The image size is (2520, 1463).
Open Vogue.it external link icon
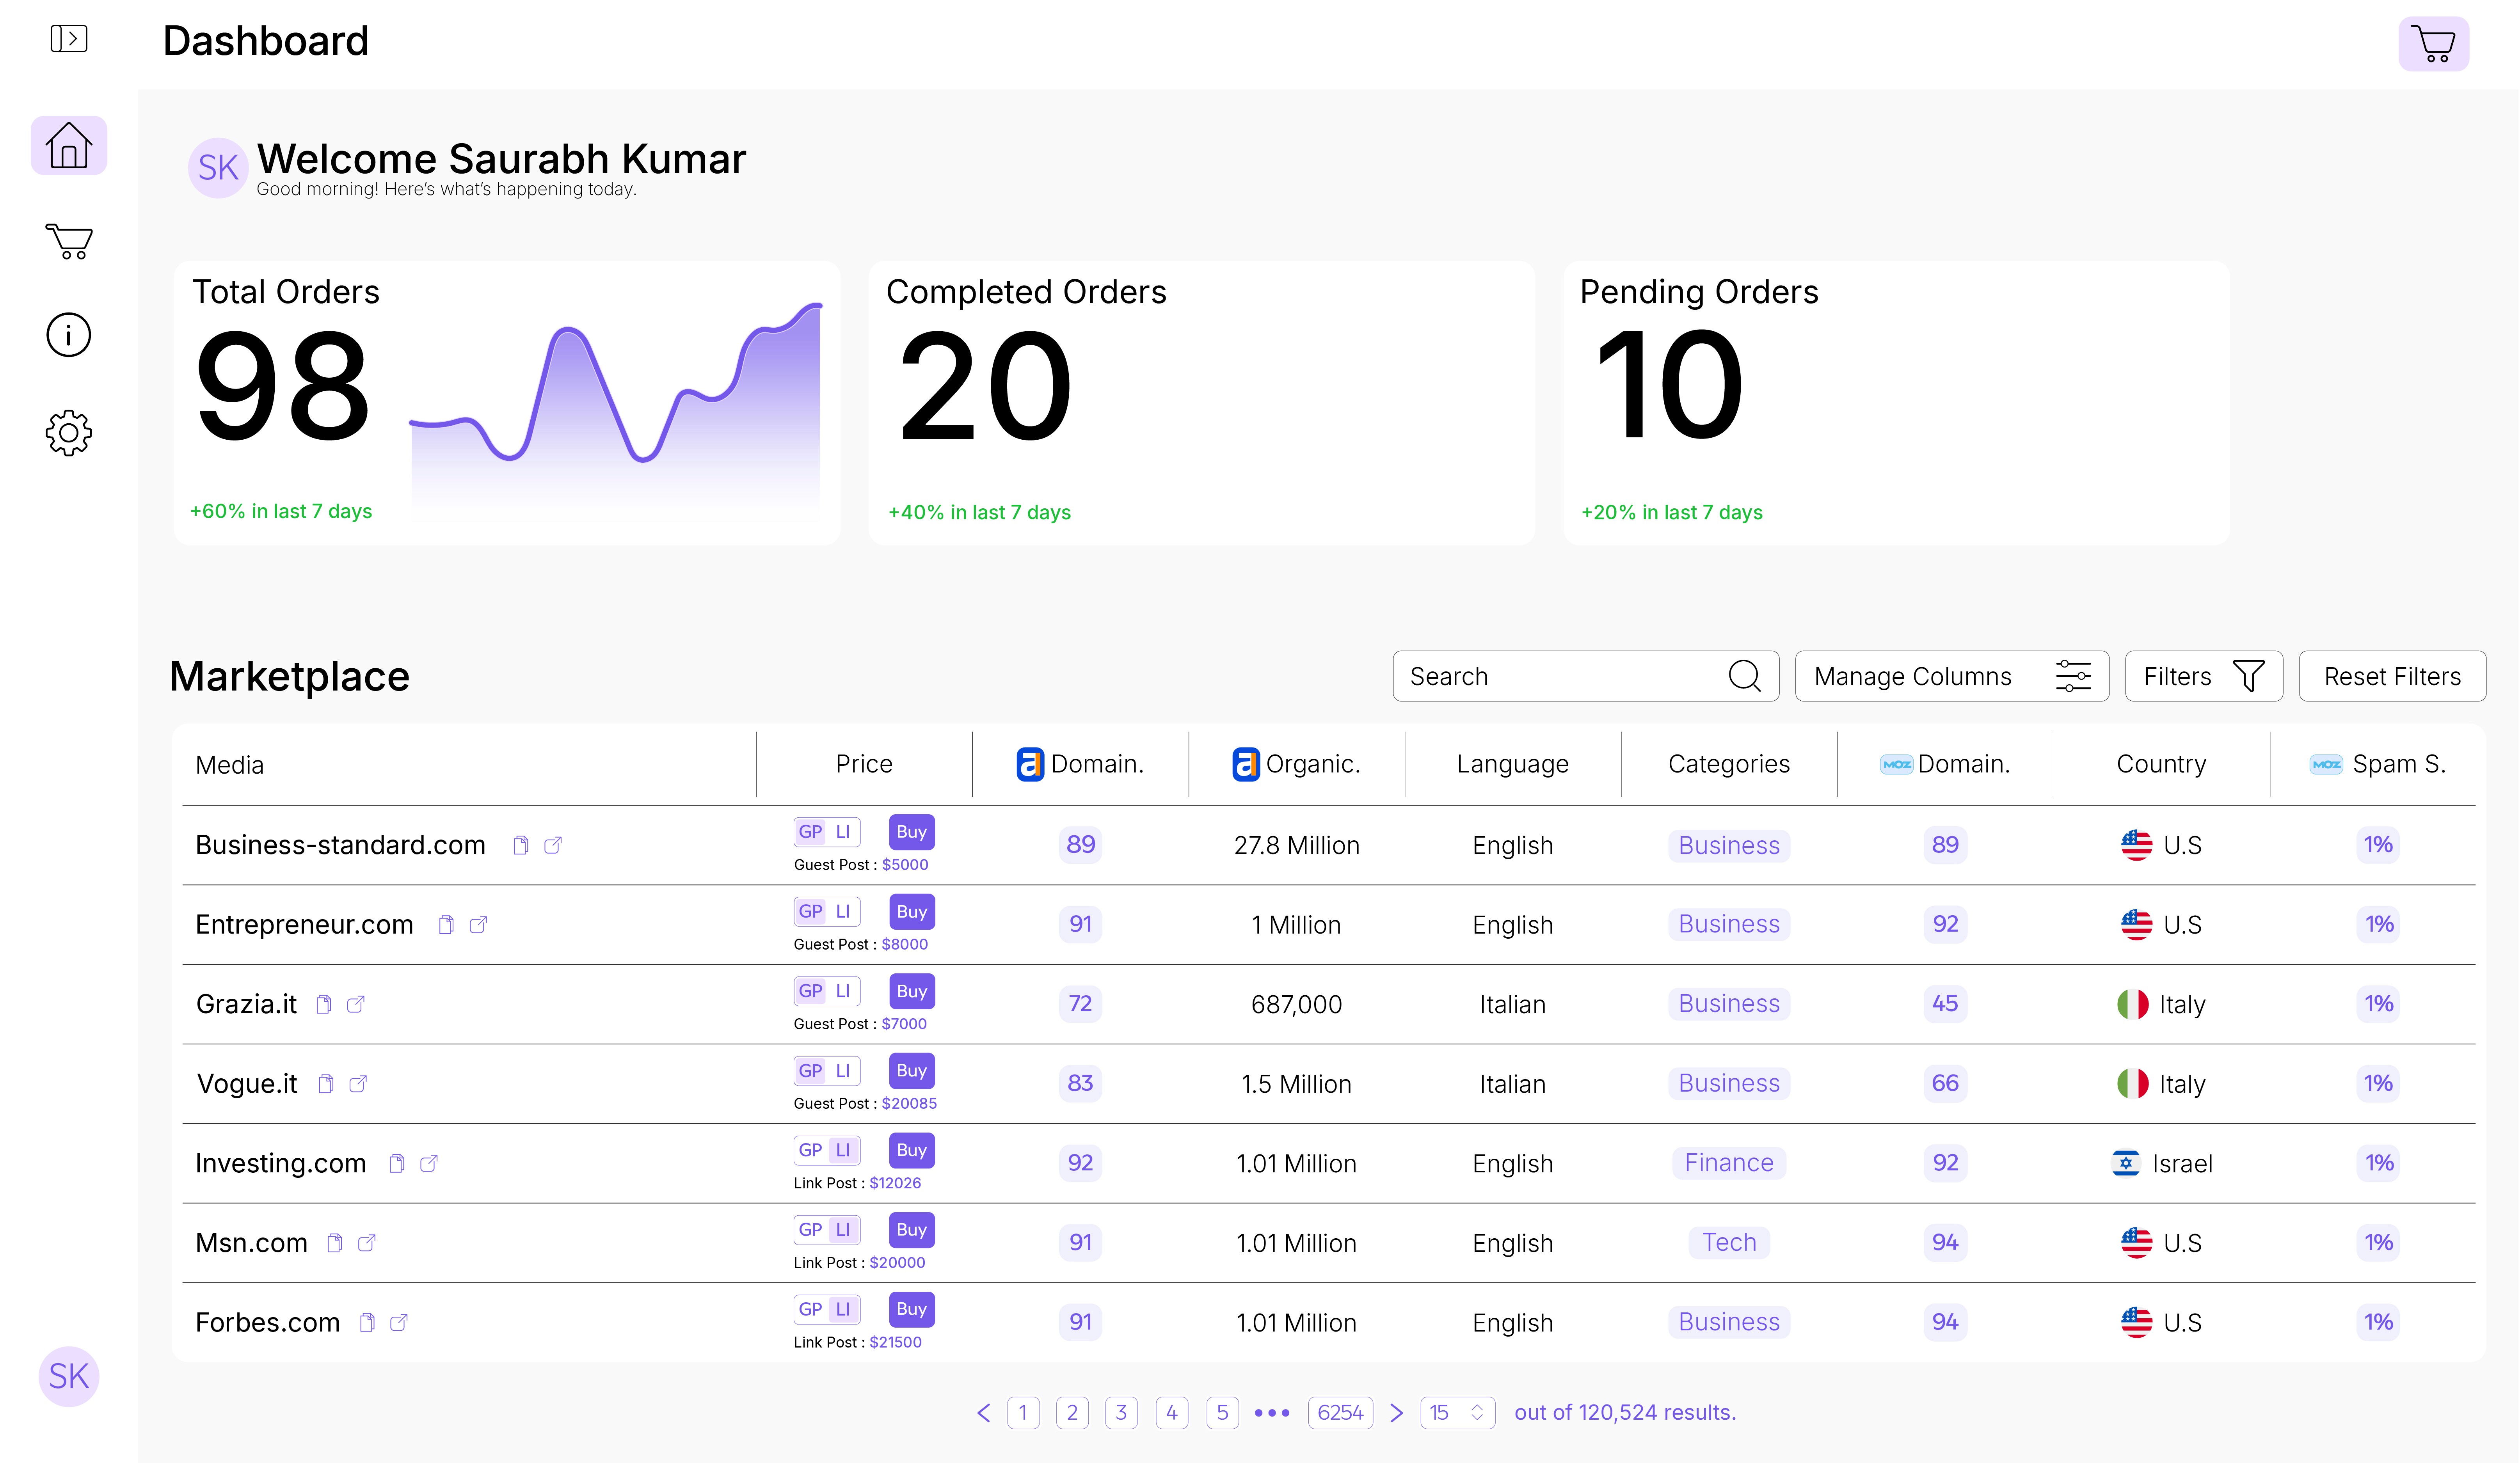(358, 1084)
